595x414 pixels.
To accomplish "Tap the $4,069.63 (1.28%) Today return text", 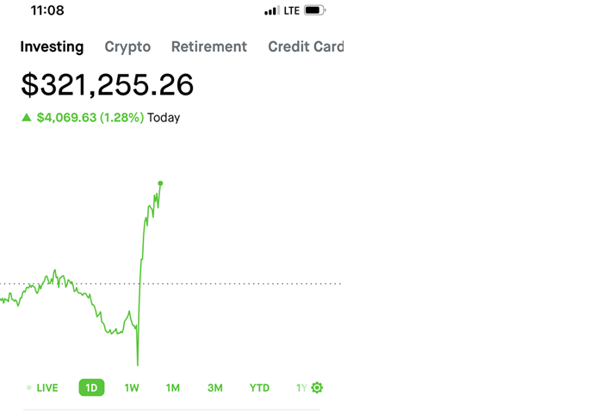I will click(x=108, y=118).
